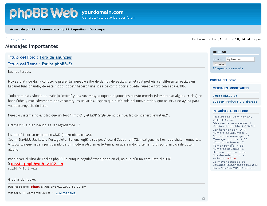This screenshot has width=267, height=206.
Task: Follow the Foro de anuncios link
Action: click(x=56, y=57)
